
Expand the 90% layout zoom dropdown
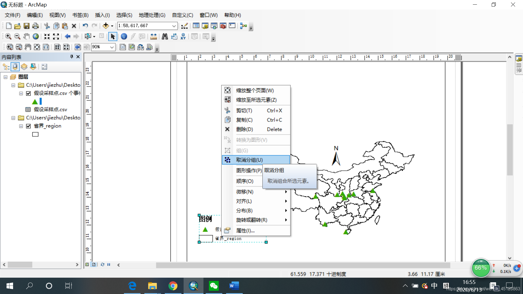coord(112,47)
